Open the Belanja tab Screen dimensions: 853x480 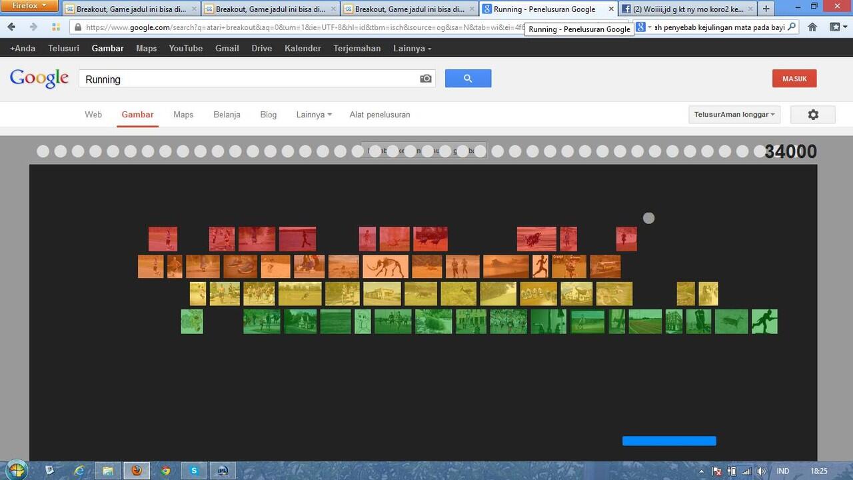click(227, 115)
